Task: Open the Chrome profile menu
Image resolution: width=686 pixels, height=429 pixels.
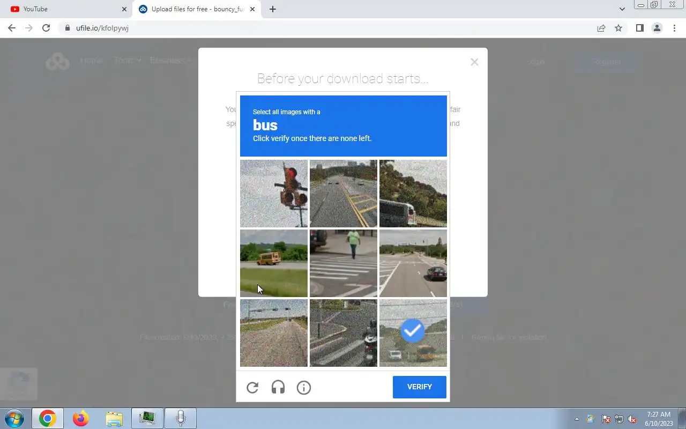Action: (657, 28)
